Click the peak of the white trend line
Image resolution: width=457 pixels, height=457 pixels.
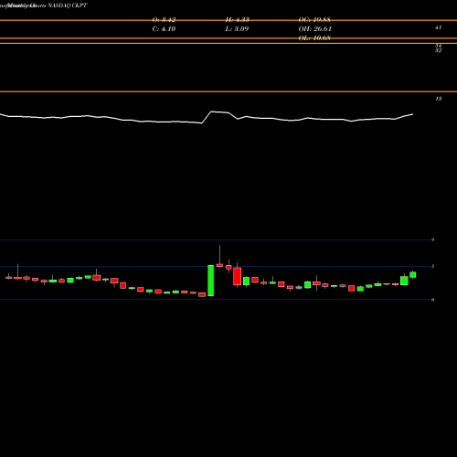[x=212, y=112]
